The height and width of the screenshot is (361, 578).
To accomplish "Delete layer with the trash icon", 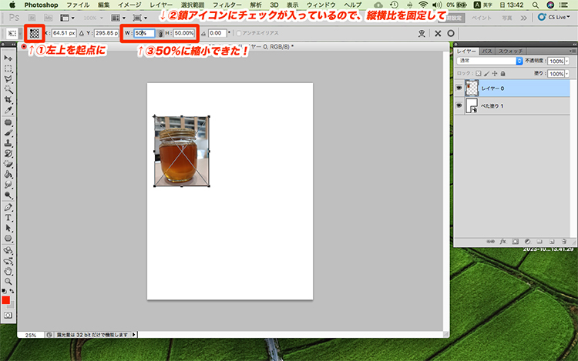I will click(x=564, y=242).
